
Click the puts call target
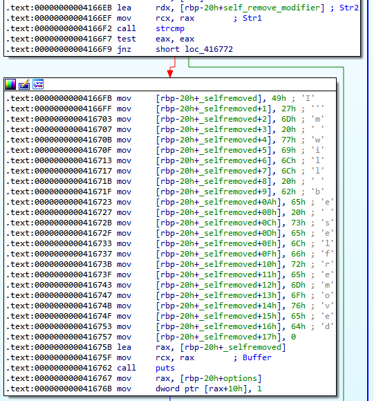[165, 368]
